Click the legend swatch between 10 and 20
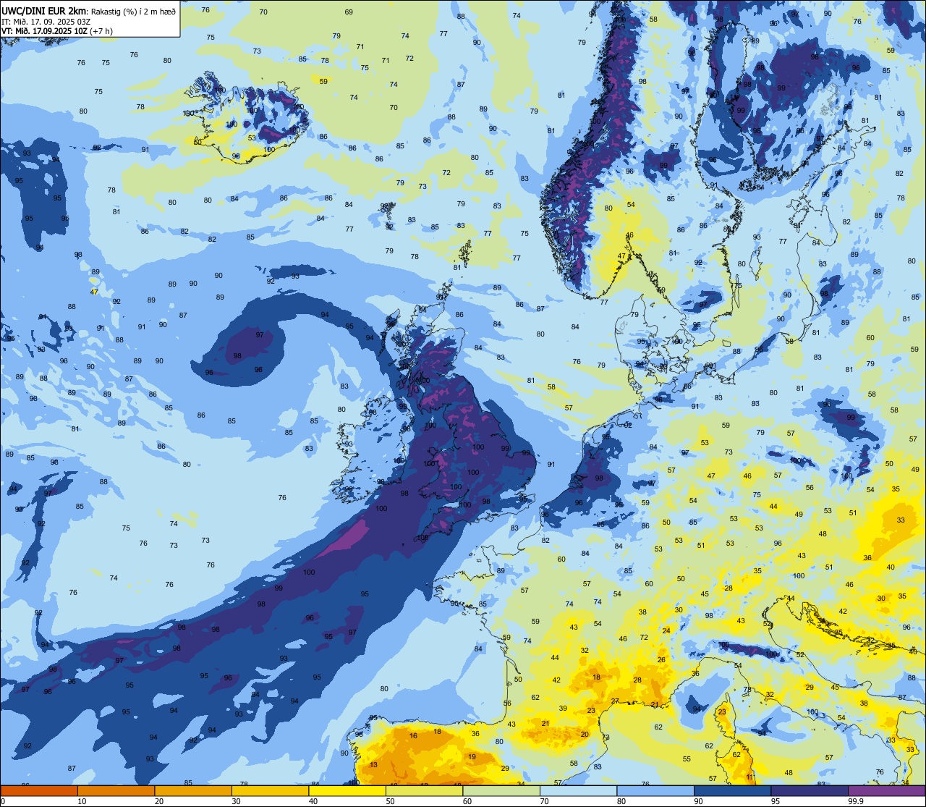This screenshot has width=926, height=807. [116, 790]
